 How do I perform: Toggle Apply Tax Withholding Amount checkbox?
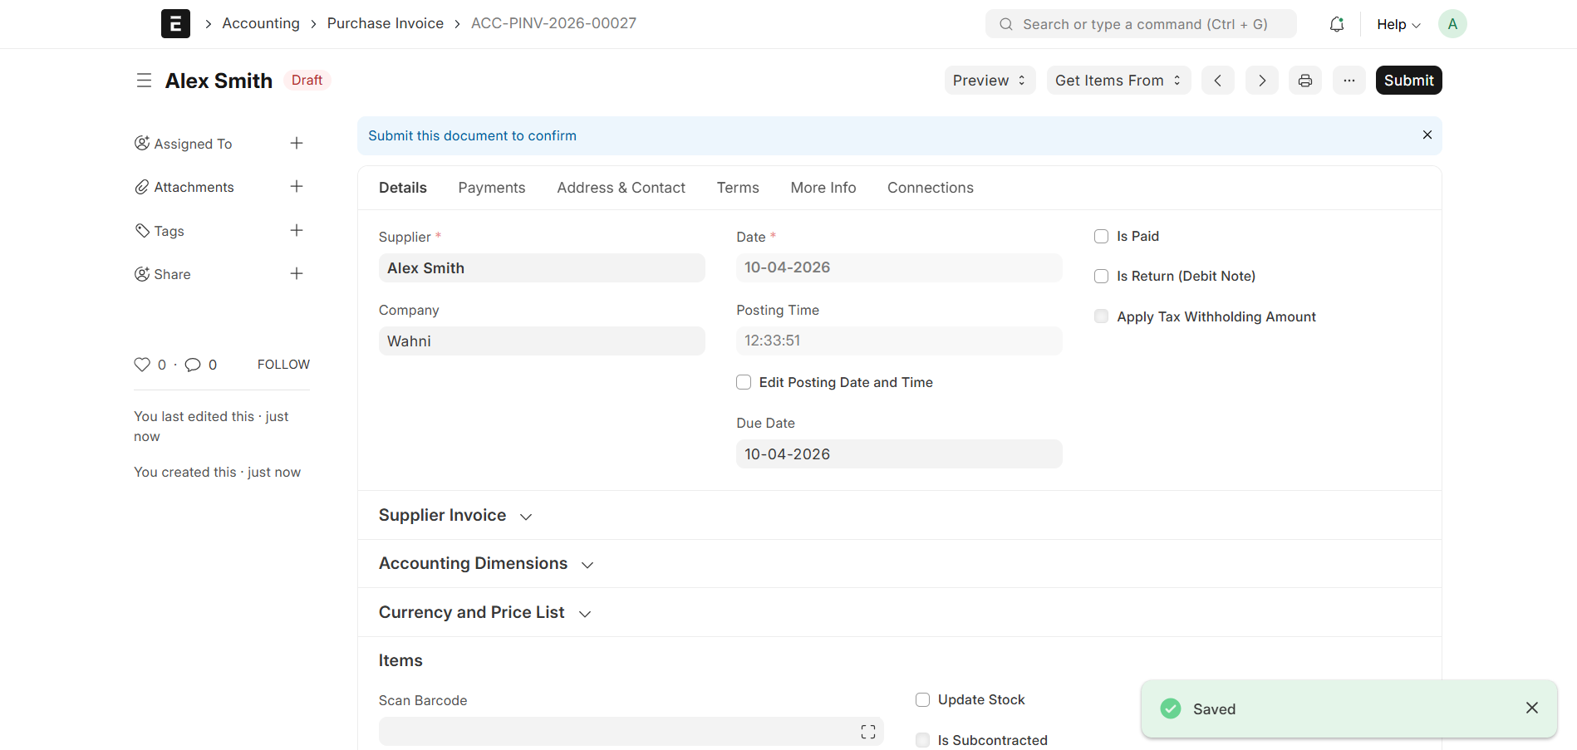[x=1102, y=316]
